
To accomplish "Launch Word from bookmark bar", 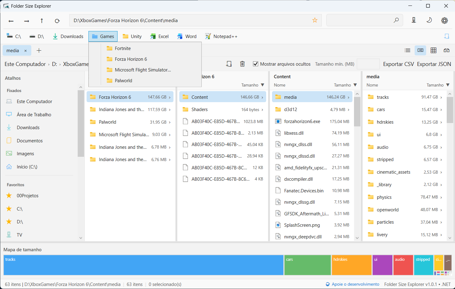I will (x=187, y=36).
